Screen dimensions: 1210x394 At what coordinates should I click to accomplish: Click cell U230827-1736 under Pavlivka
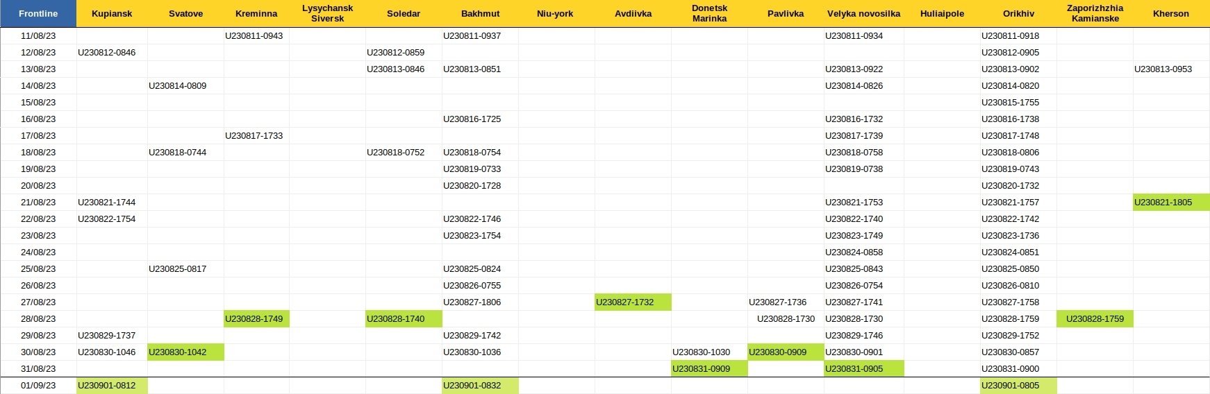786,302
